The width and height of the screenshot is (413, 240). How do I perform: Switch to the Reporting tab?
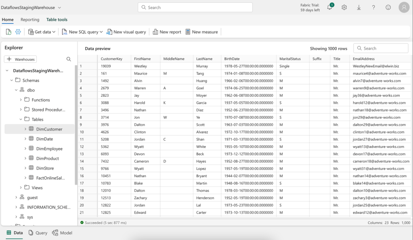click(x=30, y=19)
